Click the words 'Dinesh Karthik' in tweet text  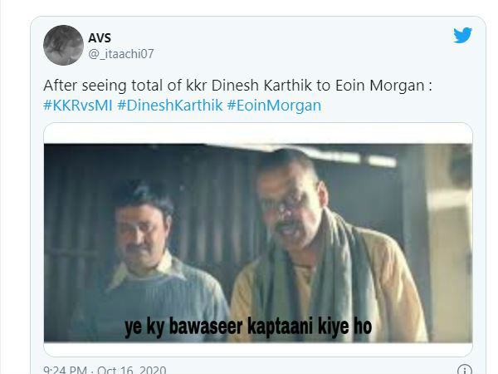pyautogui.click(x=261, y=86)
